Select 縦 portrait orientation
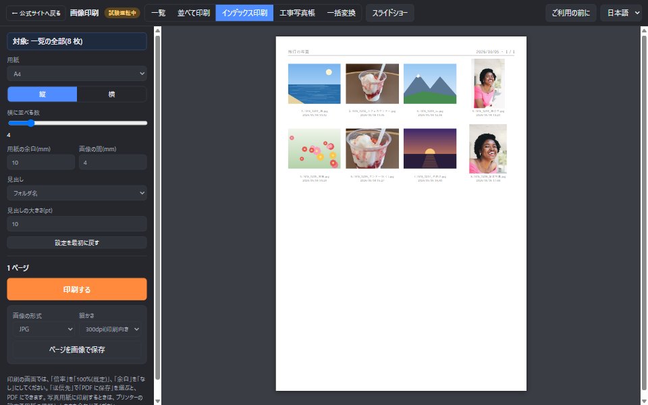The height and width of the screenshot is (405, 648). 42,94
